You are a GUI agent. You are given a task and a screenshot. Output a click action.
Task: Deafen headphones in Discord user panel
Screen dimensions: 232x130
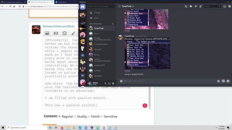pos(109,83)
